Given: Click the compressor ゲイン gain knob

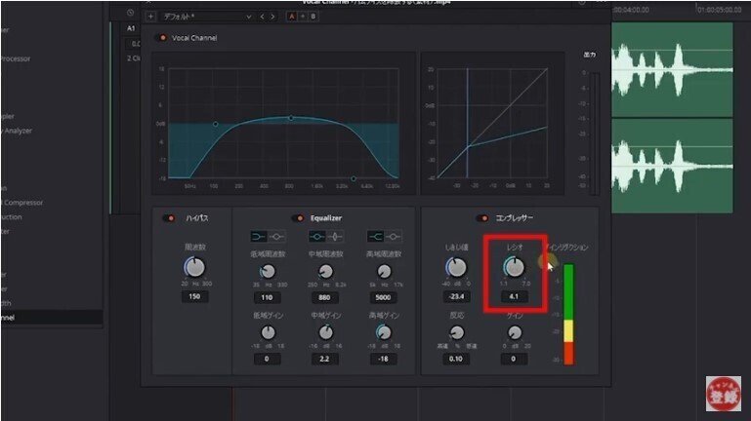Looking at the screenshot, I should click(515, 332).
